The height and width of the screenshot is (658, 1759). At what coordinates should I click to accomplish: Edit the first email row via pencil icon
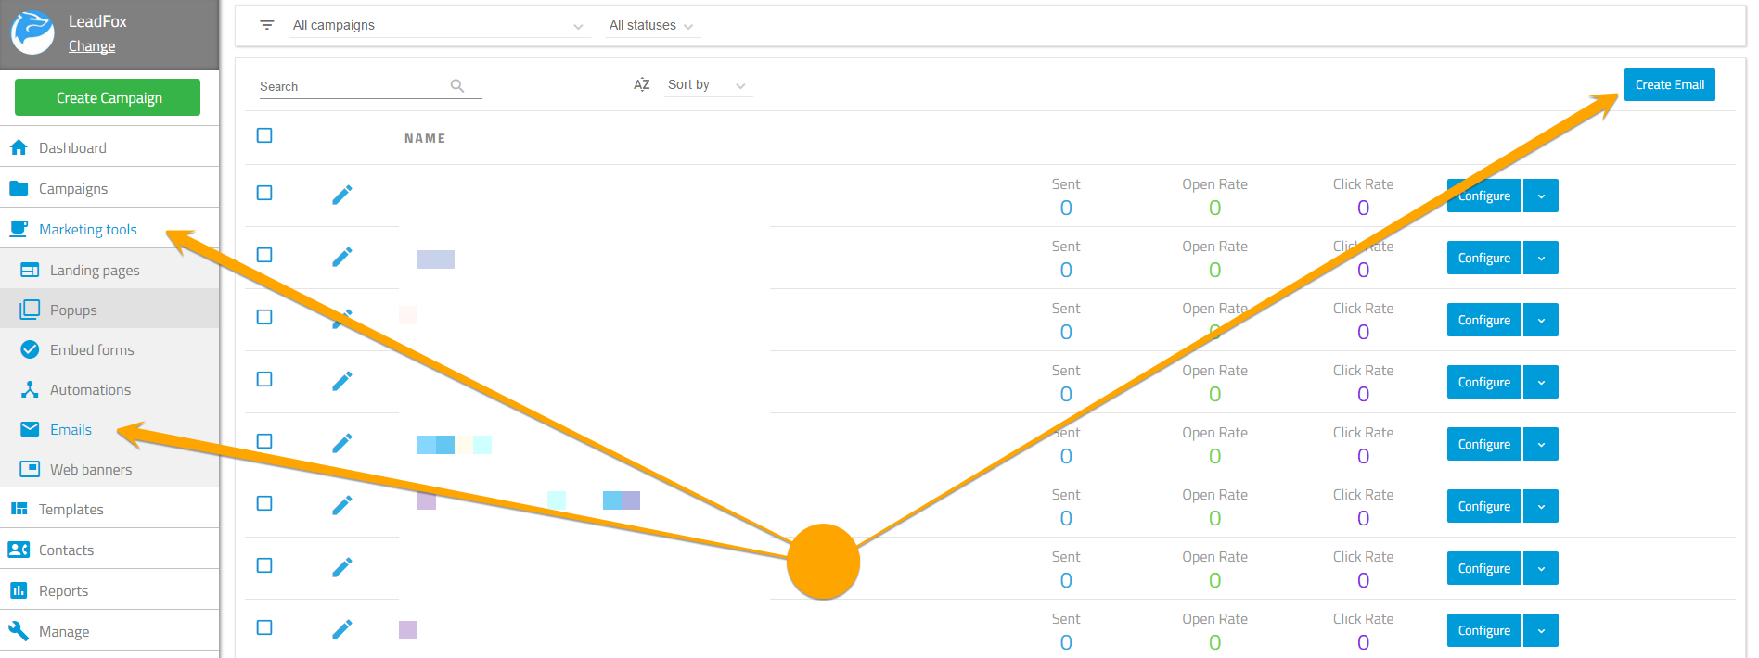pos(342,195)
